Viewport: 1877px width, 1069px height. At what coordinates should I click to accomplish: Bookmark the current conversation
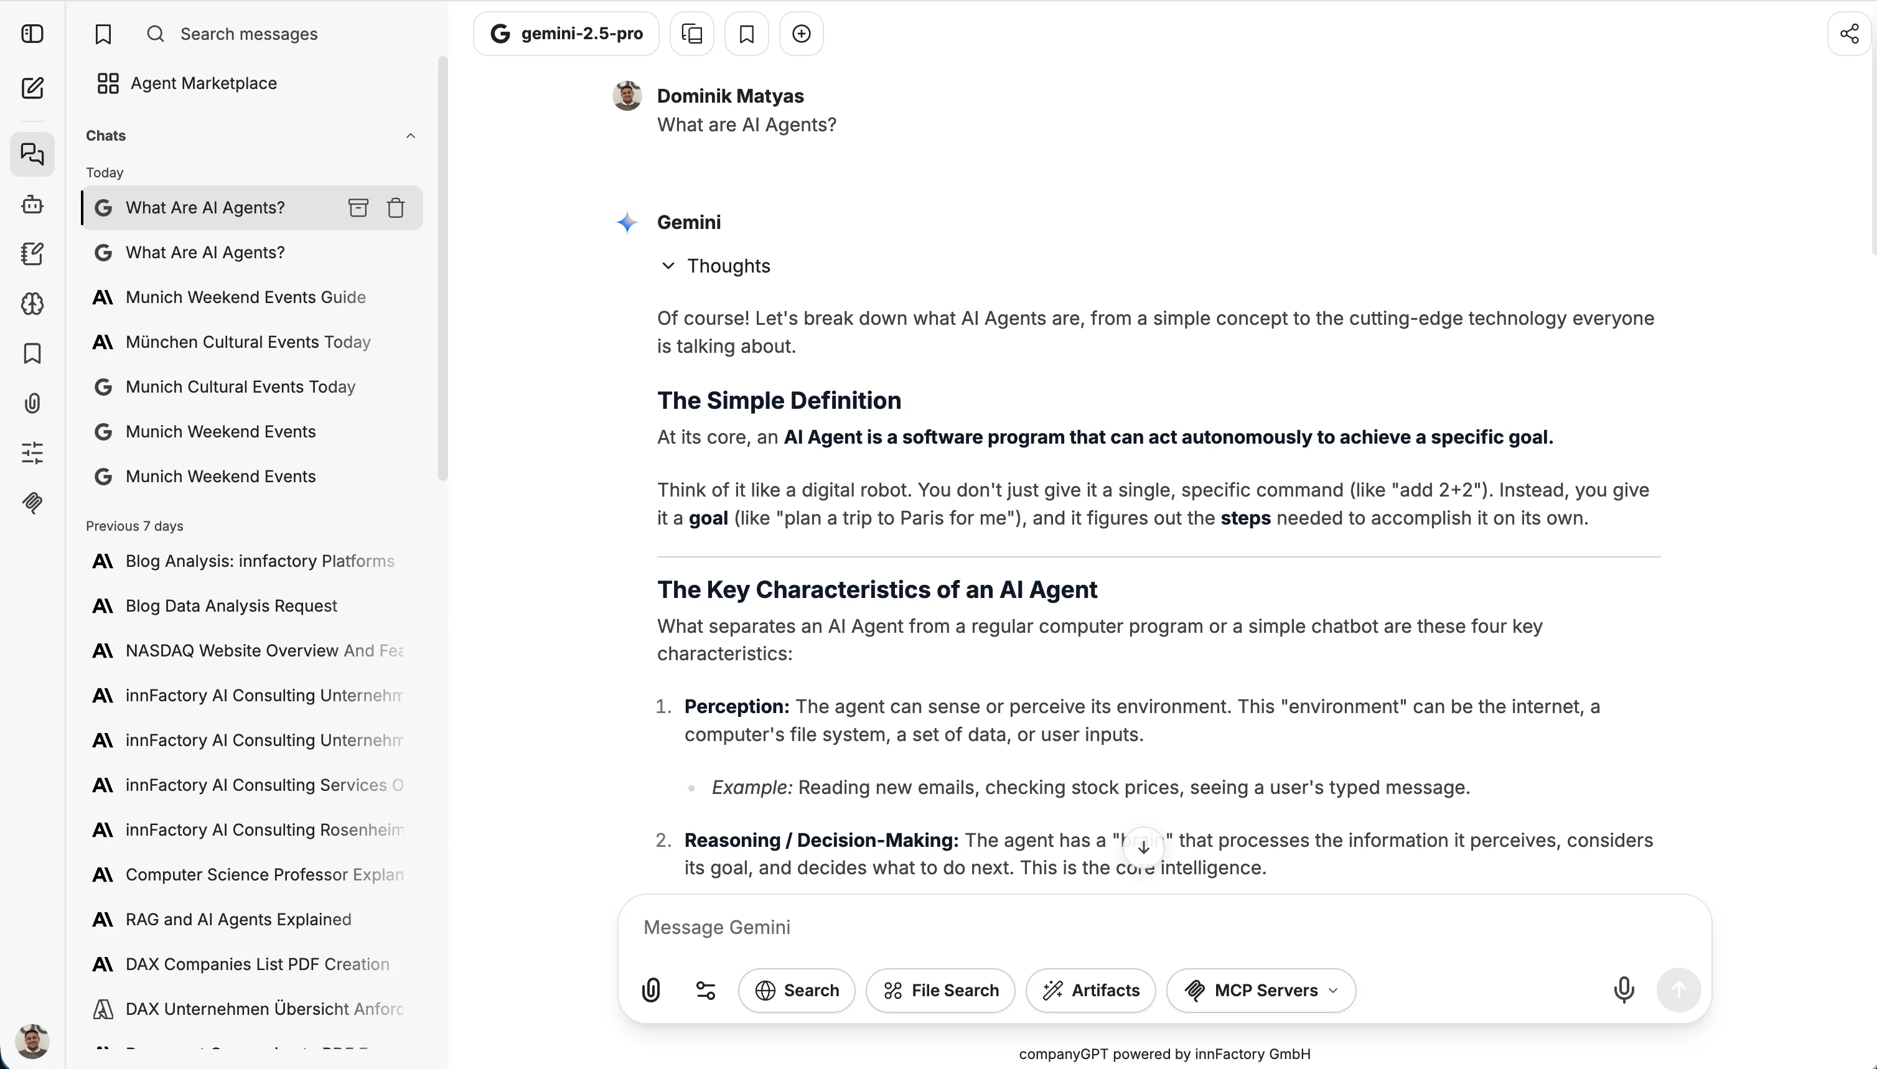[x=746, y=33]
